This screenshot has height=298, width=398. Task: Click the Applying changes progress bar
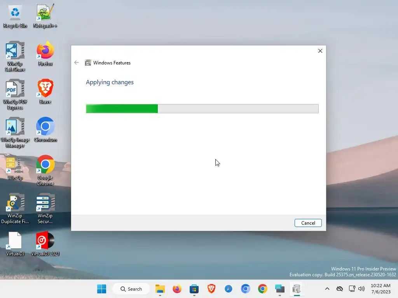point(202,109)
